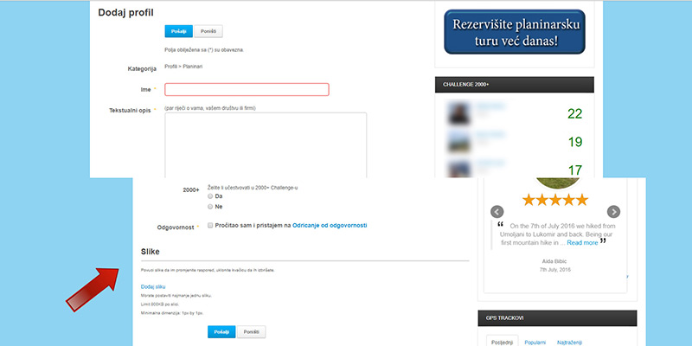Image resolution: width=692 pixels, height=346 pixels.
Task: Select the 'Da' radio button
Action: click(x=210, y=196)
